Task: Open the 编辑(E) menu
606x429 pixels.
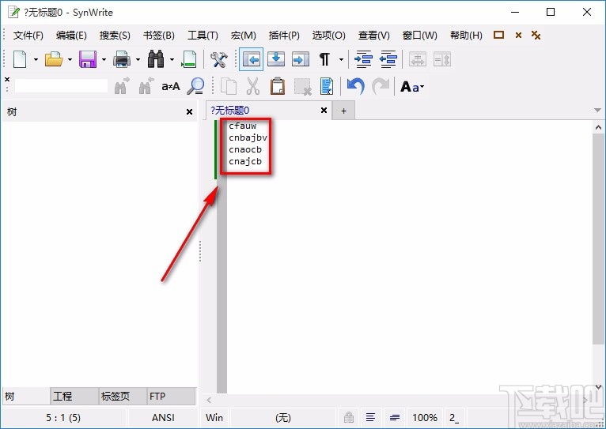Action: [71, 36]
